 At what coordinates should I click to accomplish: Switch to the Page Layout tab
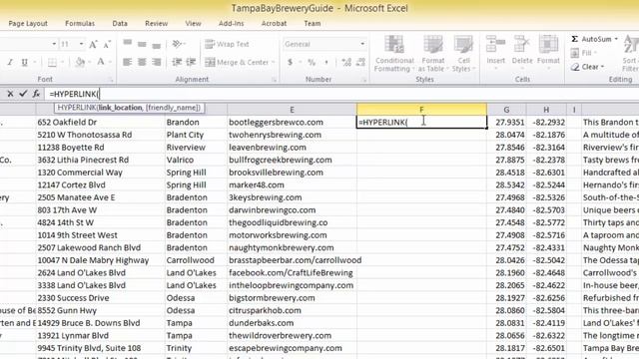[x=28, y=24]
